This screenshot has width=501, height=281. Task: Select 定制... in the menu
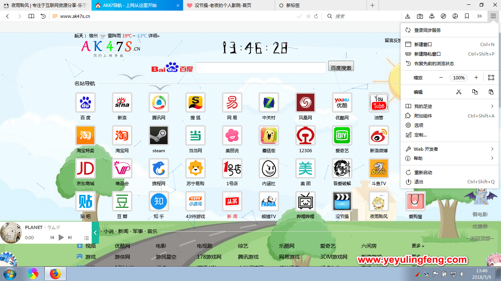click(450, 135)
